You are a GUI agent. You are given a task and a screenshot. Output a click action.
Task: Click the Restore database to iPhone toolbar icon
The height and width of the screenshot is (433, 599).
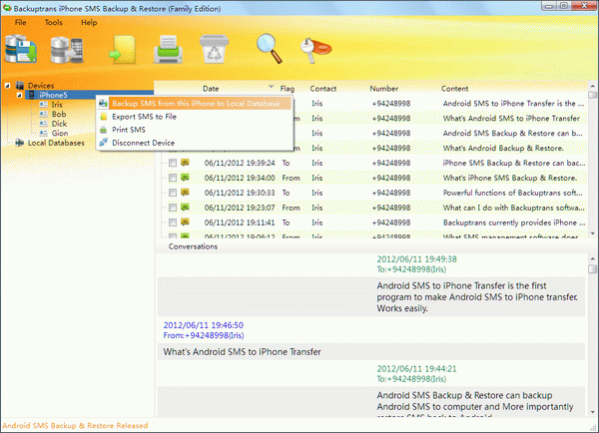coord(67,50)
